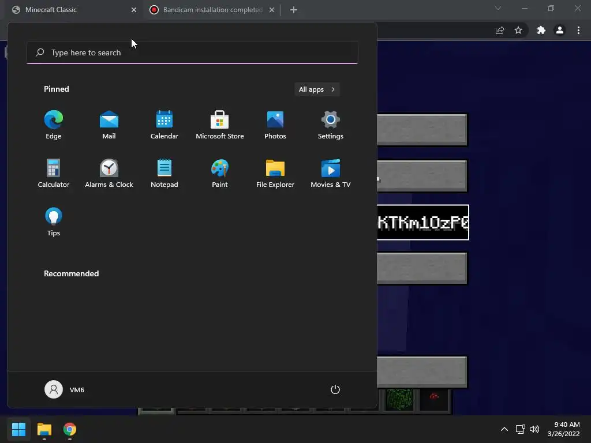
Task: Open a new Chrome tab
Action: pos(294,10)
